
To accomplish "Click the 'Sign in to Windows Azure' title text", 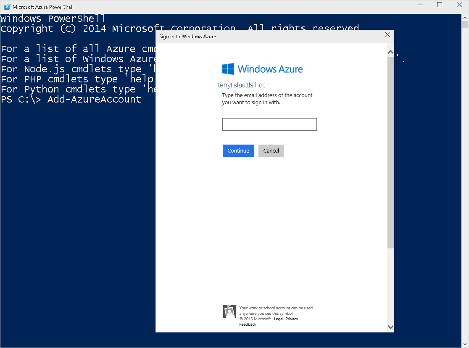I will tap(187, 37).
